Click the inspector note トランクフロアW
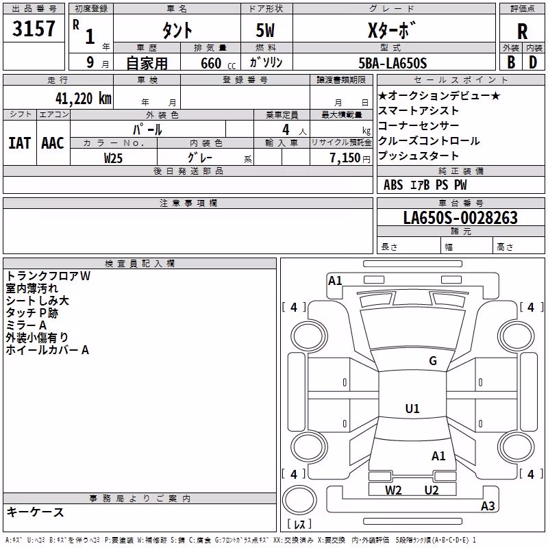Viewport: 548px width, 548px height. point(48,276)
